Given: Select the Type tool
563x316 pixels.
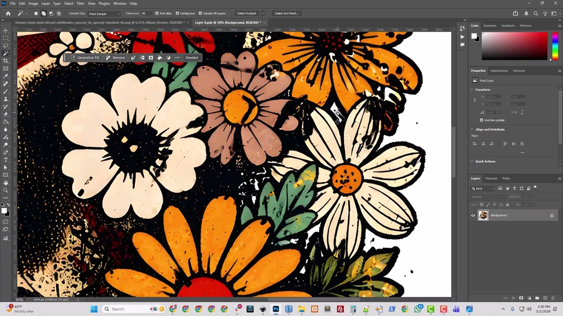Looking at the screenshot, I should coord(6,160).
